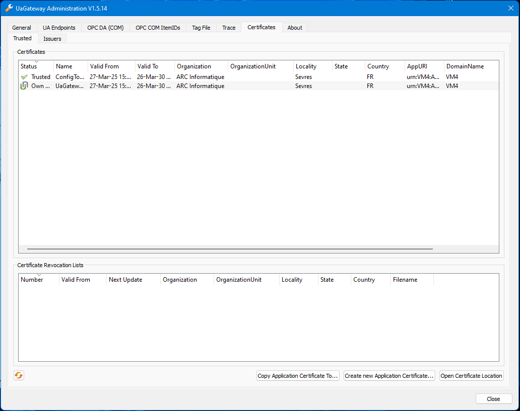Click Country header in Revocation Lists

[371, 280]
